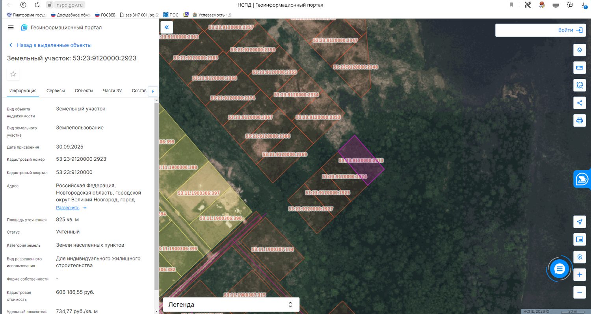Open the browser downloads icon
The height and width of the screenshot is (314, 591).
[x=584, y=5]
